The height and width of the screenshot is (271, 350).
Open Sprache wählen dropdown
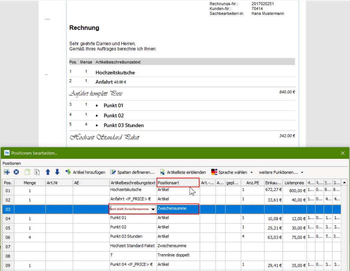pos(232,172)
